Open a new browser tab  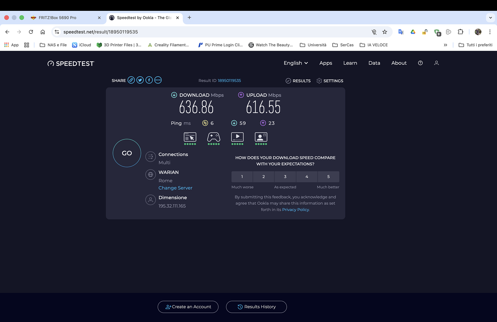(x=189, y=18)
